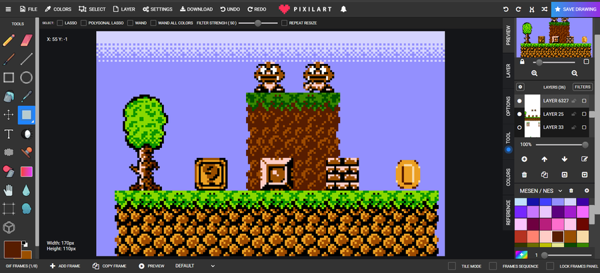600x273 pixels.
Task: Open the hamburger main menu
Action: (8, 9)
